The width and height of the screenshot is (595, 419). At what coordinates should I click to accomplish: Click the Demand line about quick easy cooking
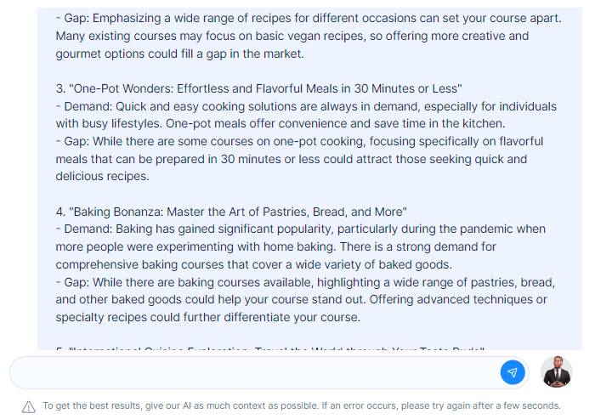click(x=306, y=106)
